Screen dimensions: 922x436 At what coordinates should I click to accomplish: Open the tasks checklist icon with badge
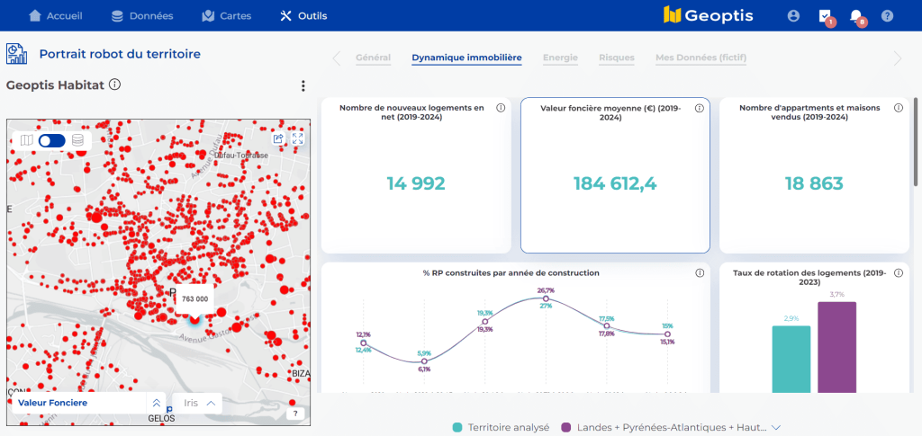825,16
